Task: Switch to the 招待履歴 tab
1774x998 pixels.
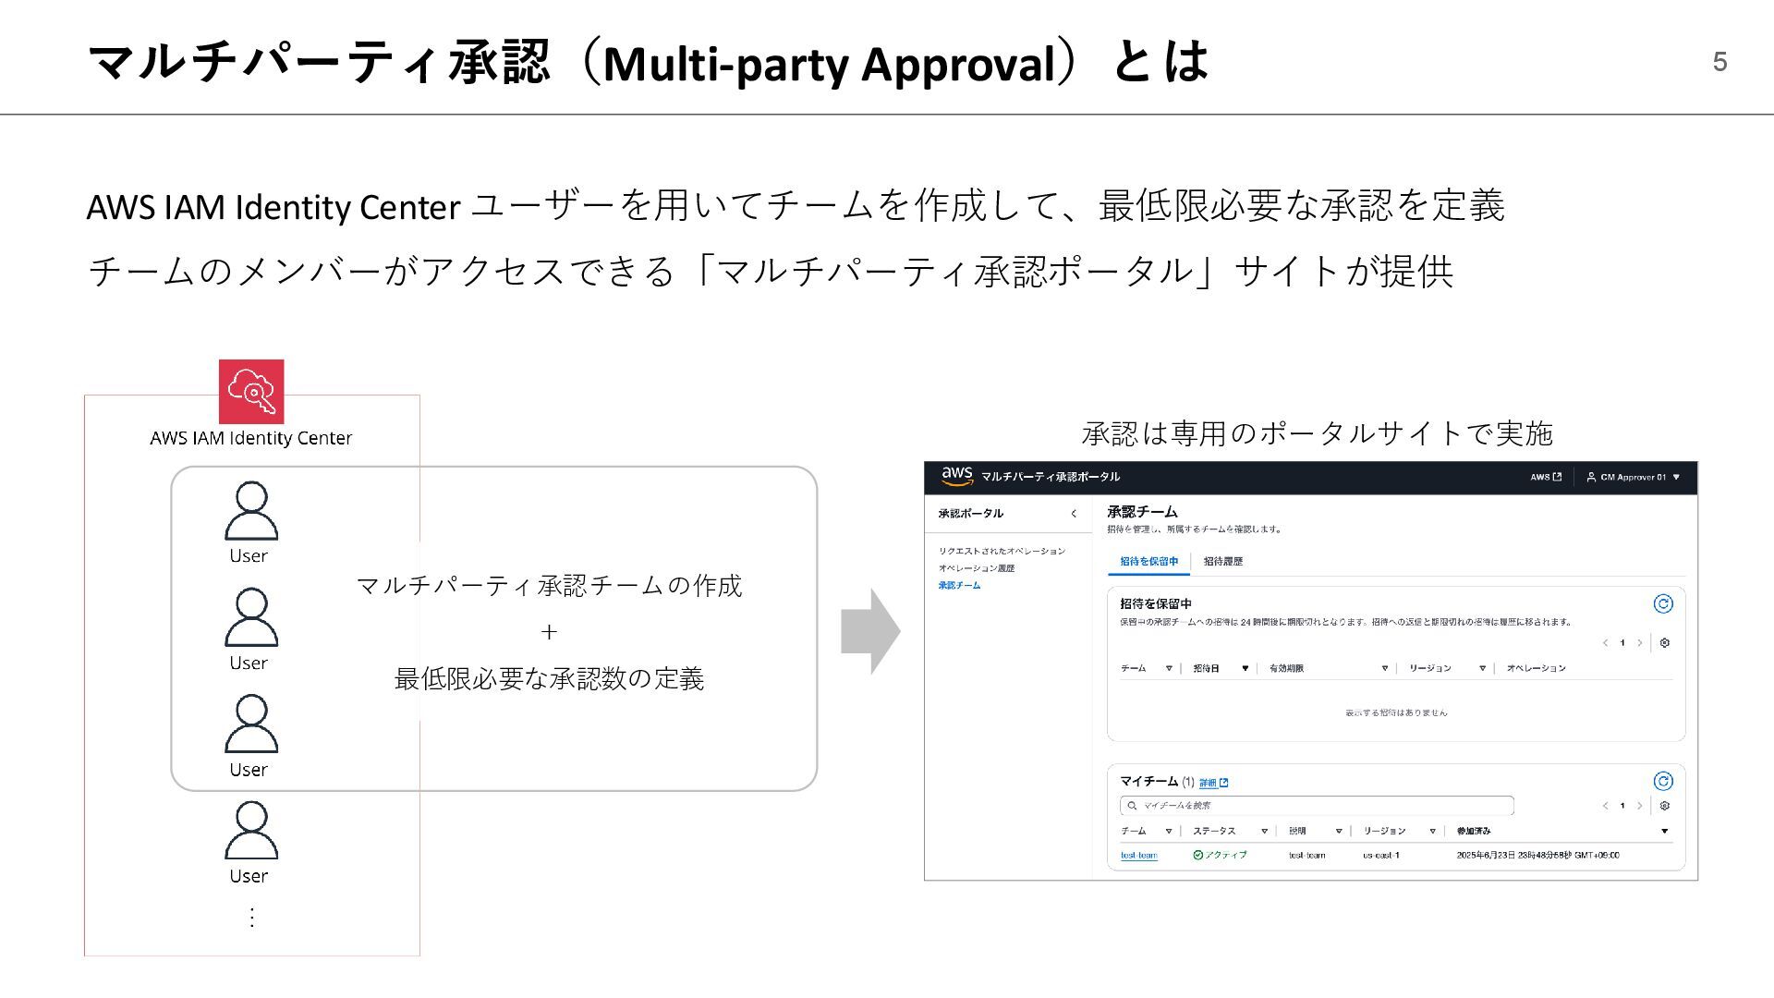Action: [1223, 561]
